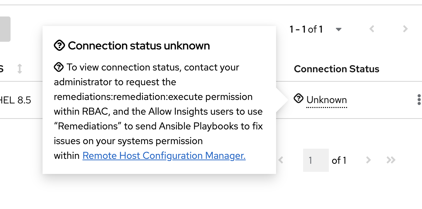Image resolution: width=422 pixels, height=209 pixels.
Task: Click the sort arrows icon in the column header
Action: 20,69
